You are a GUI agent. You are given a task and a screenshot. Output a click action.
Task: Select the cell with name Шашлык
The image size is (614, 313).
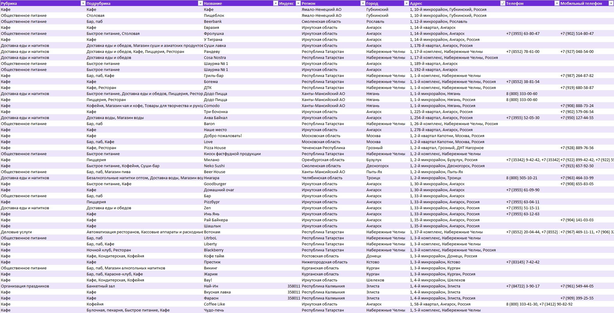tap(241, 226)
